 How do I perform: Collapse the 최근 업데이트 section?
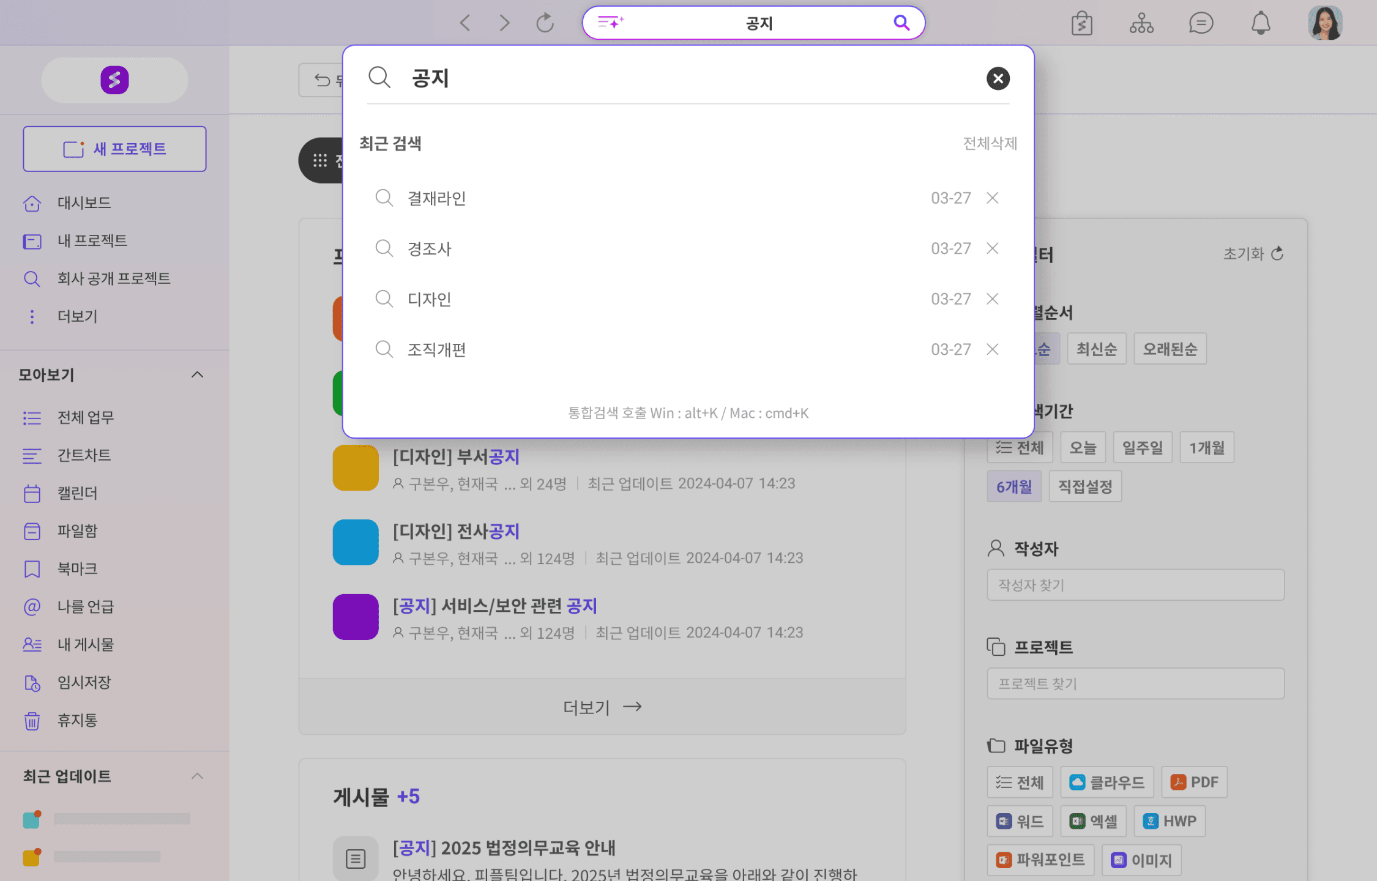197,776
